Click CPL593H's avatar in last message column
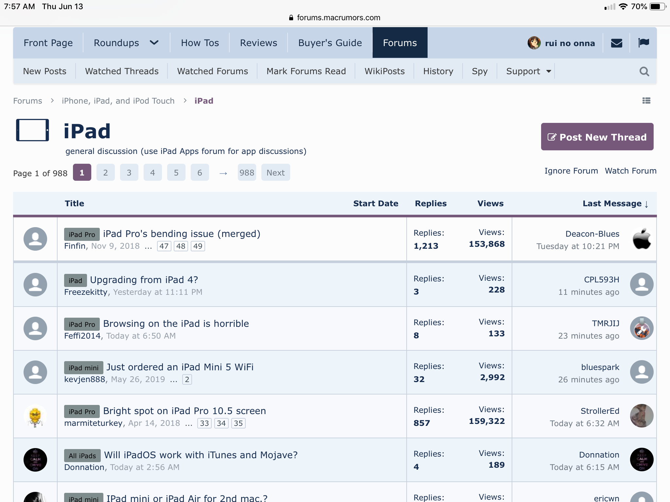This screenshot has width=670, height=502. (642, 284)
